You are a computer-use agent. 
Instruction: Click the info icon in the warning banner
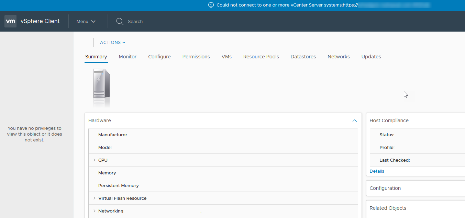pos(211,5)
